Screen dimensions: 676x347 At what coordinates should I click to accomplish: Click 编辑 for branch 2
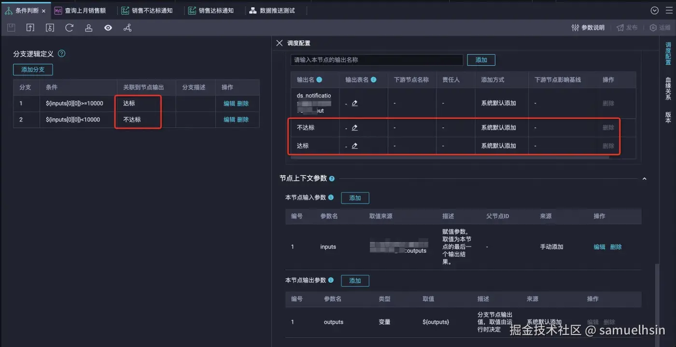[229, 119]
